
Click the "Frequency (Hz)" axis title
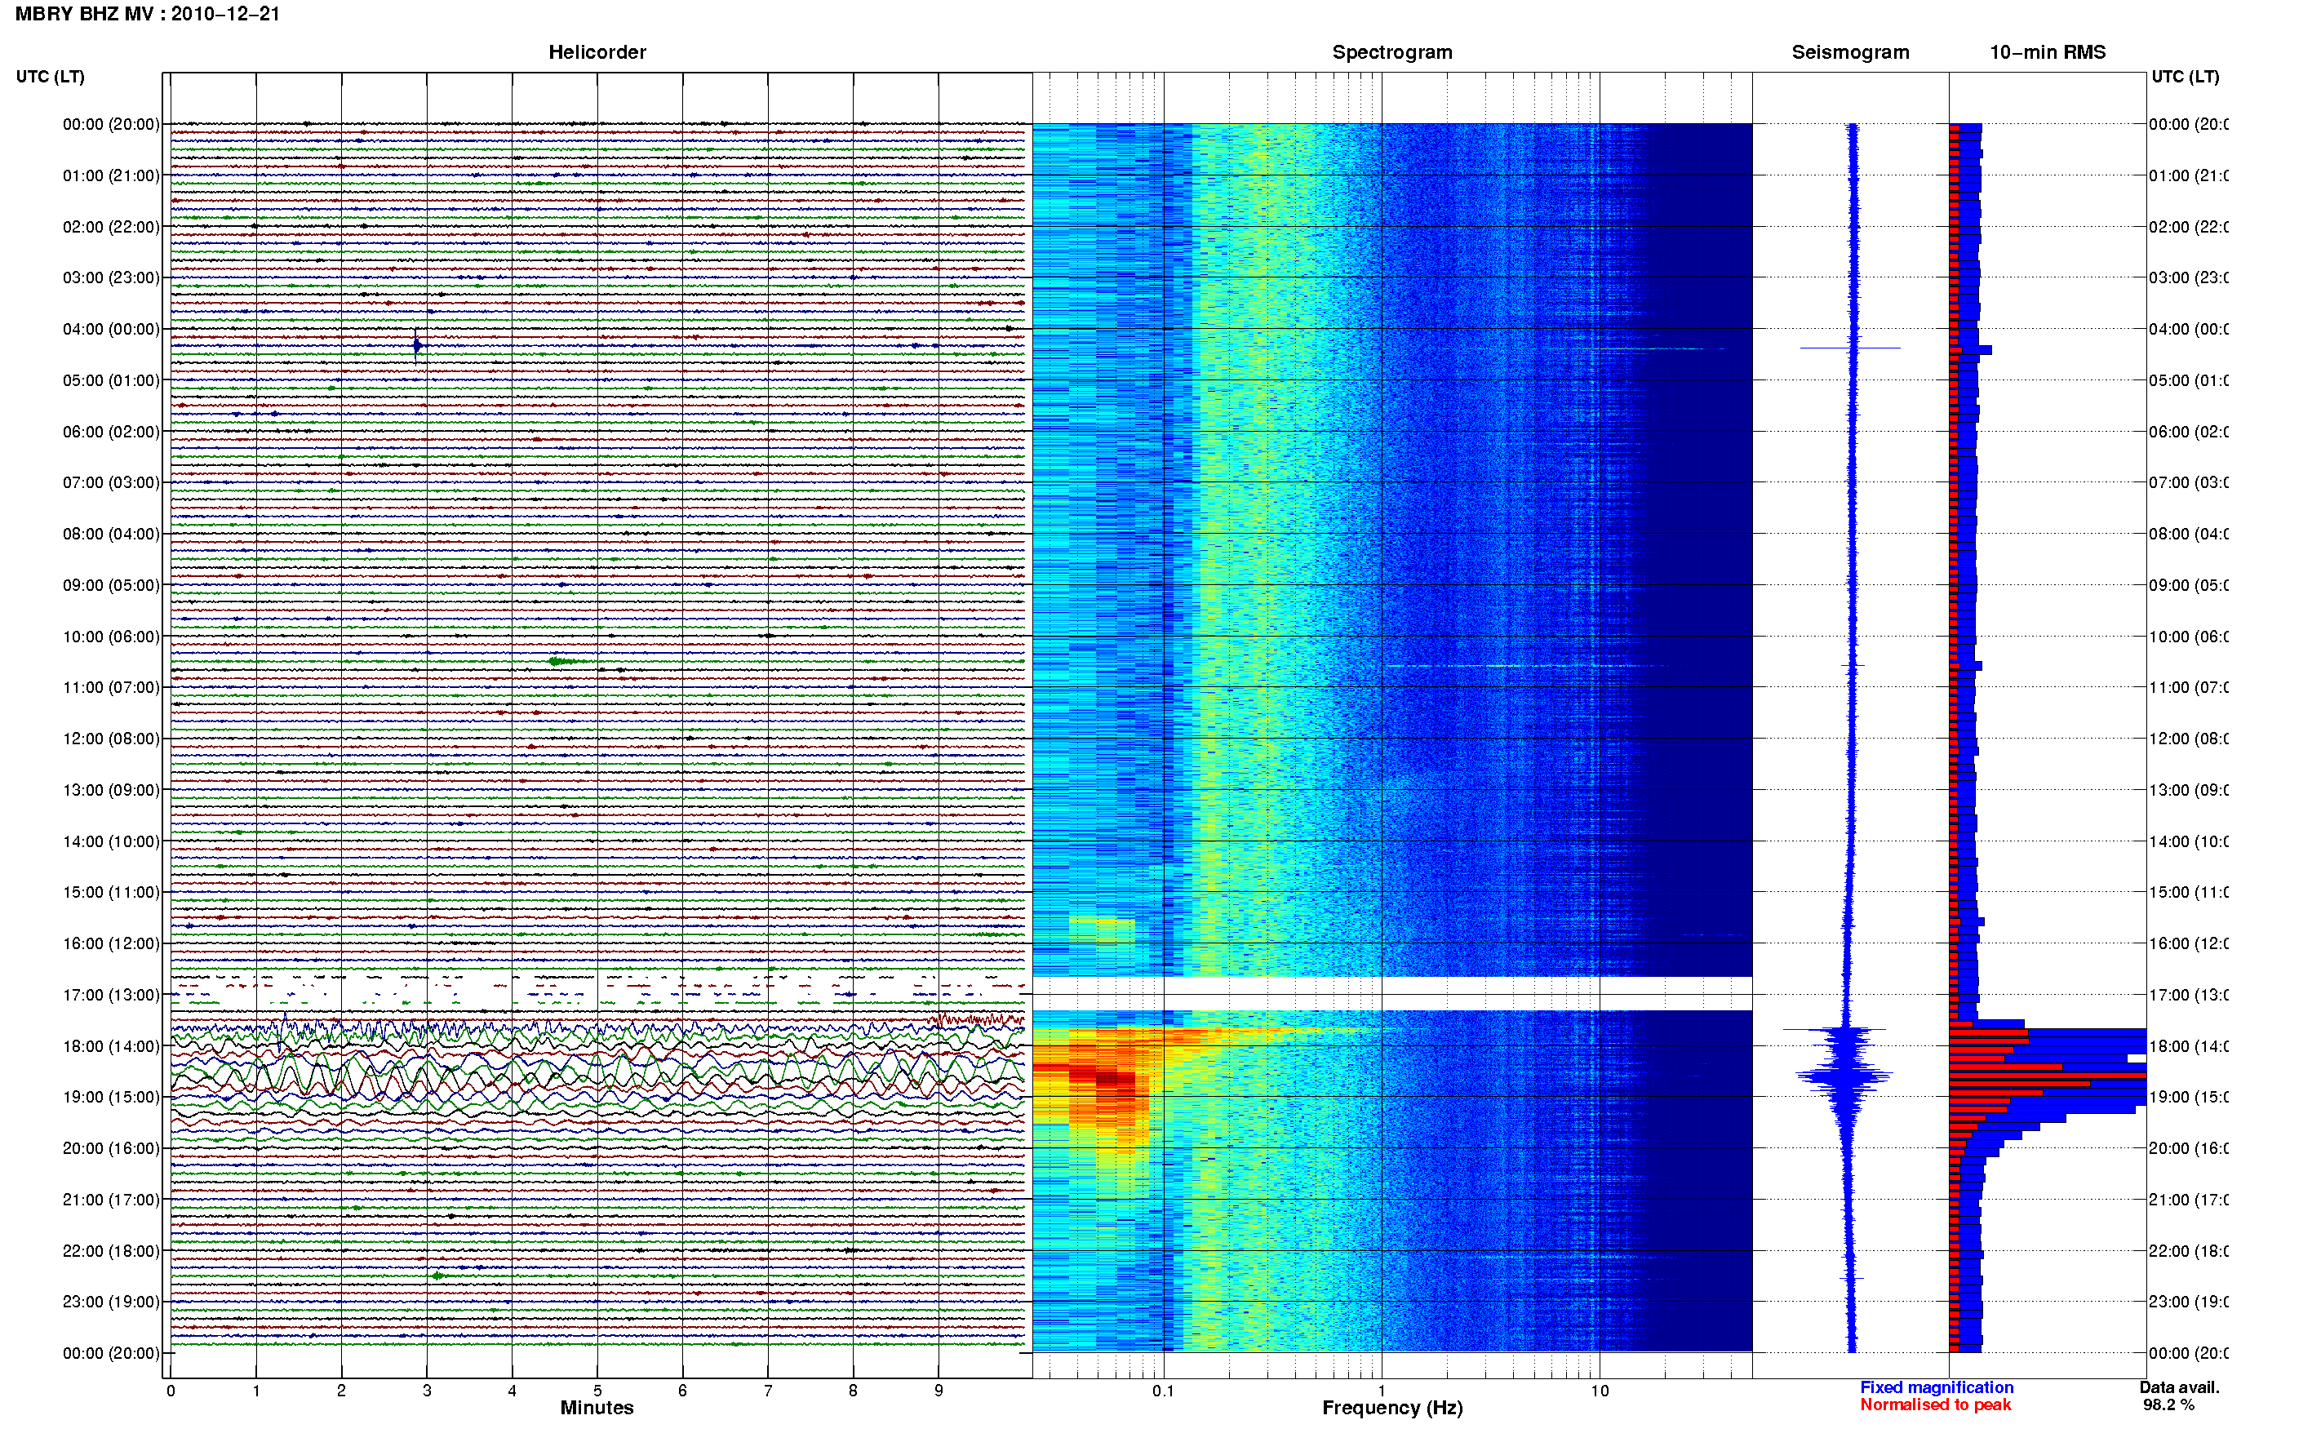tap(1392, 1408)
